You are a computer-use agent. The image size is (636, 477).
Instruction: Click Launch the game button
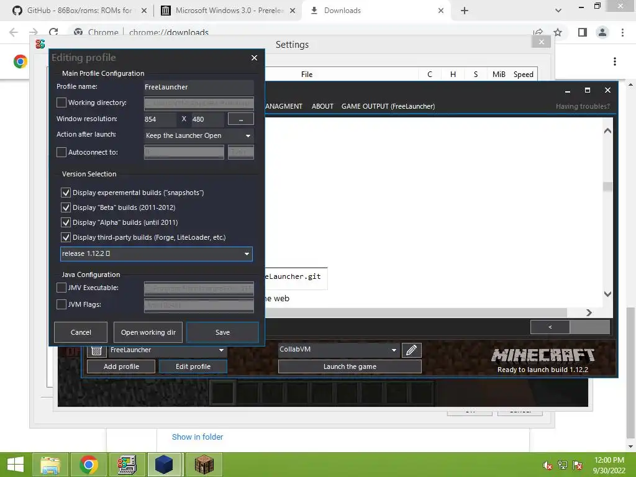pyautogui.click(x=350, y=366)
